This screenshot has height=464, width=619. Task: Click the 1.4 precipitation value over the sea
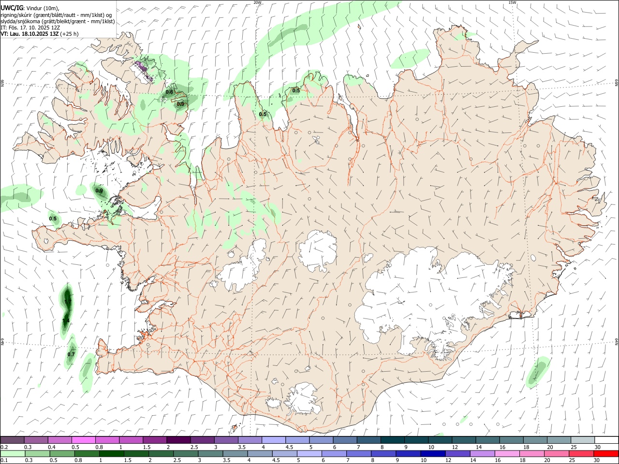(x=66, y=320)
